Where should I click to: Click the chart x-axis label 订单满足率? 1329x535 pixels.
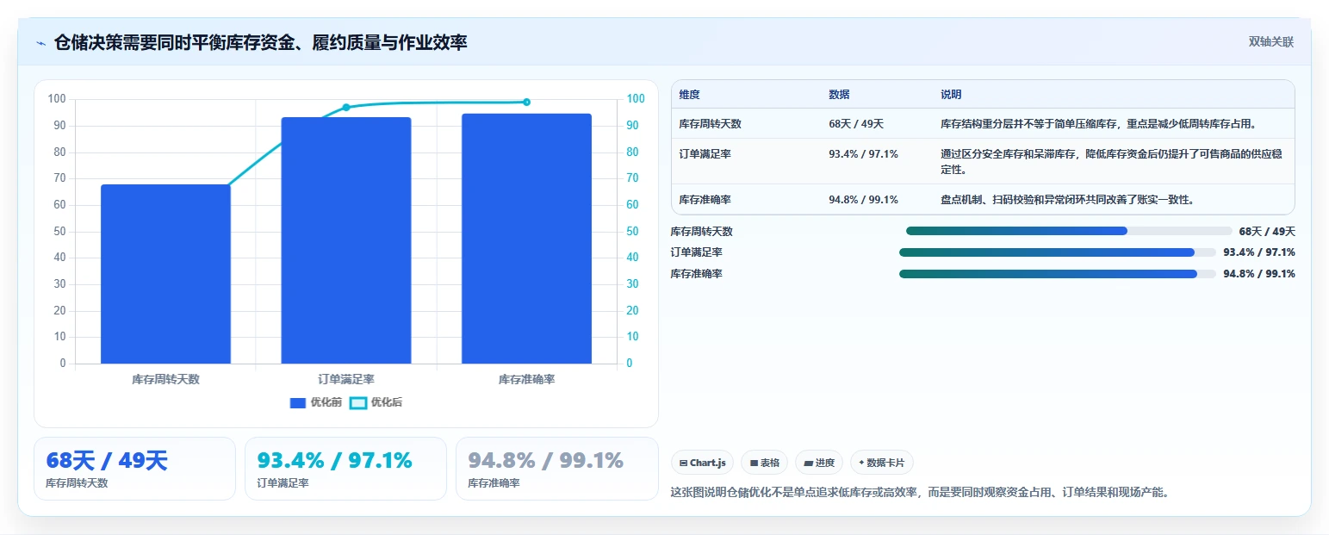[x=346, y=379]
